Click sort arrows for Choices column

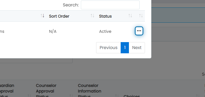point(198,96)
